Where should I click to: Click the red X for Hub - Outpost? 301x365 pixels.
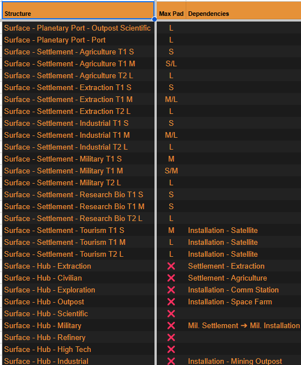(x=171, y=302)
